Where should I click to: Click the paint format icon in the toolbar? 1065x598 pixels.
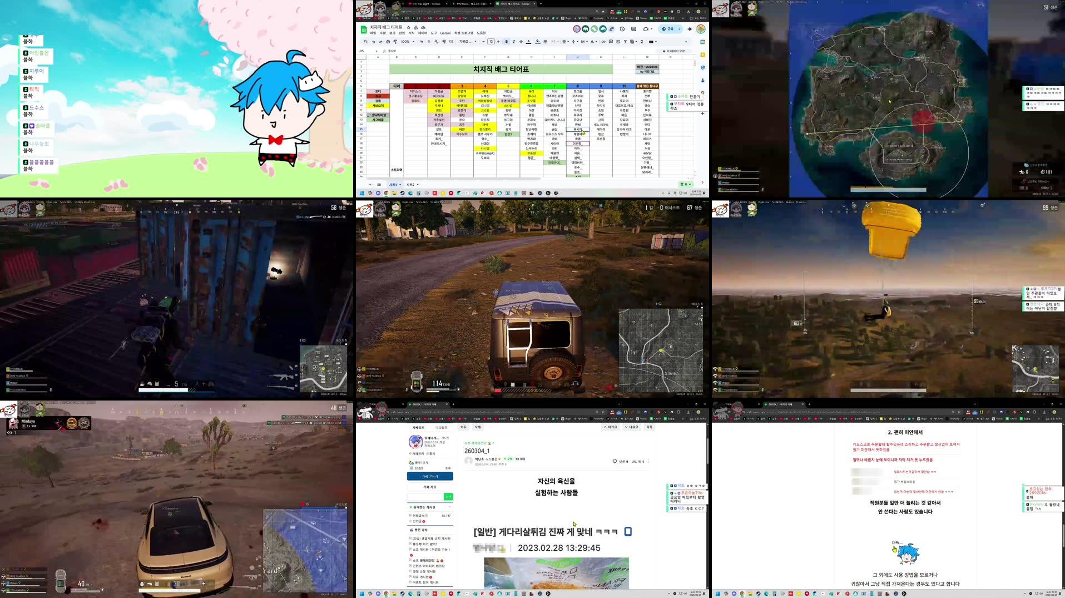(x=395, y=41)
